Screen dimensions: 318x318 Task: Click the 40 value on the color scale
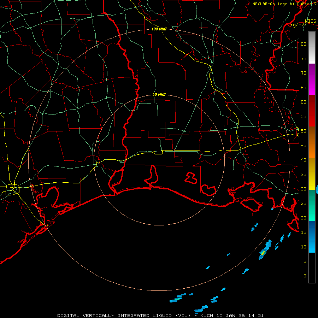304,160
